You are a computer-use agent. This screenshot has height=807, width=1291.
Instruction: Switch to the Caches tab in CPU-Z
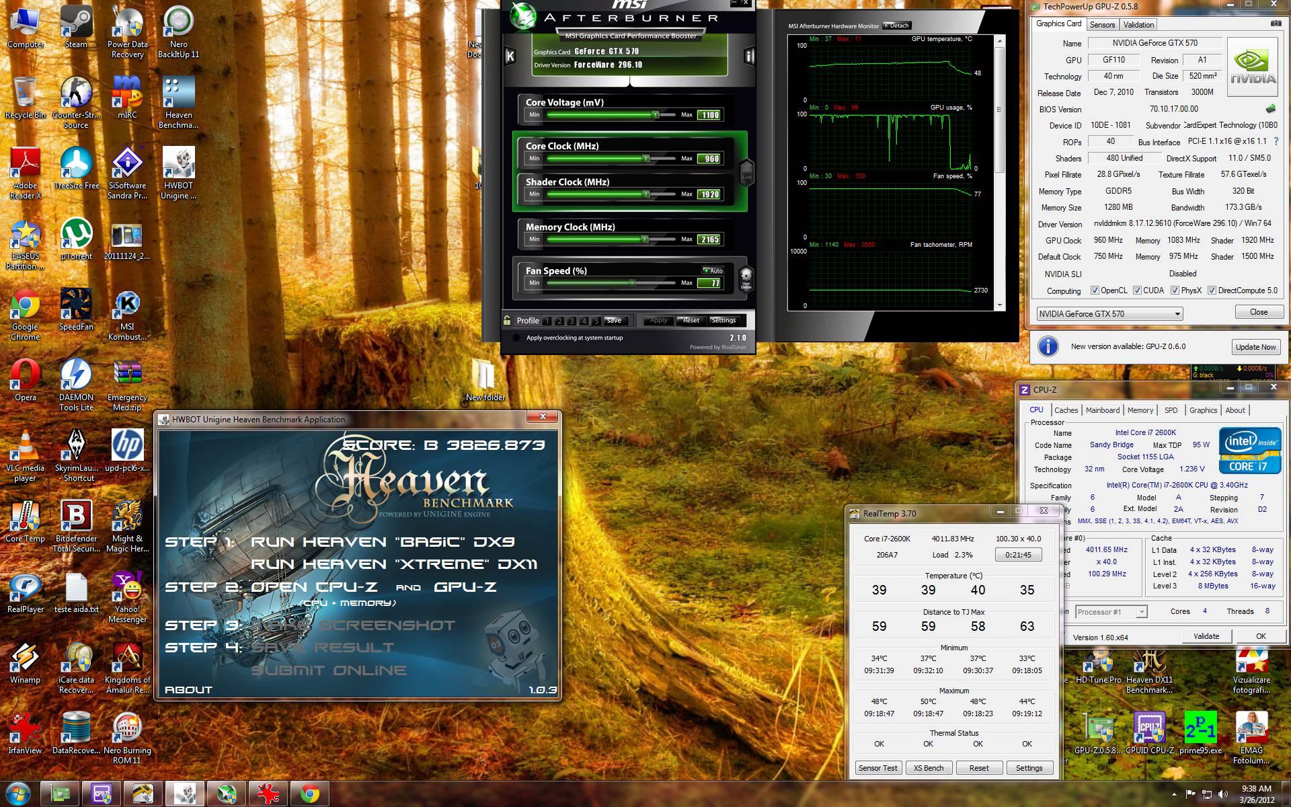click(x=1066, y=410)
